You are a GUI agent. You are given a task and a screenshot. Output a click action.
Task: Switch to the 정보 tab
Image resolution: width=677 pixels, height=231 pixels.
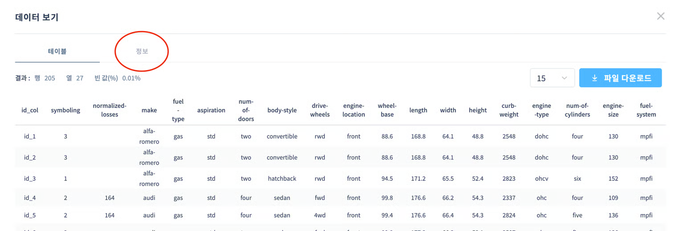tap(142, 52)
